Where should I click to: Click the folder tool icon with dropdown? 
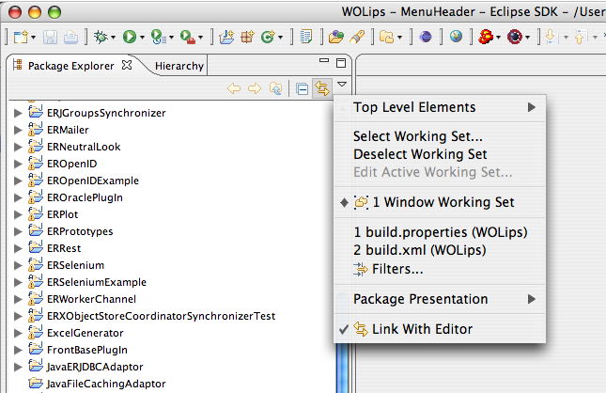click(x=386, y=37)
